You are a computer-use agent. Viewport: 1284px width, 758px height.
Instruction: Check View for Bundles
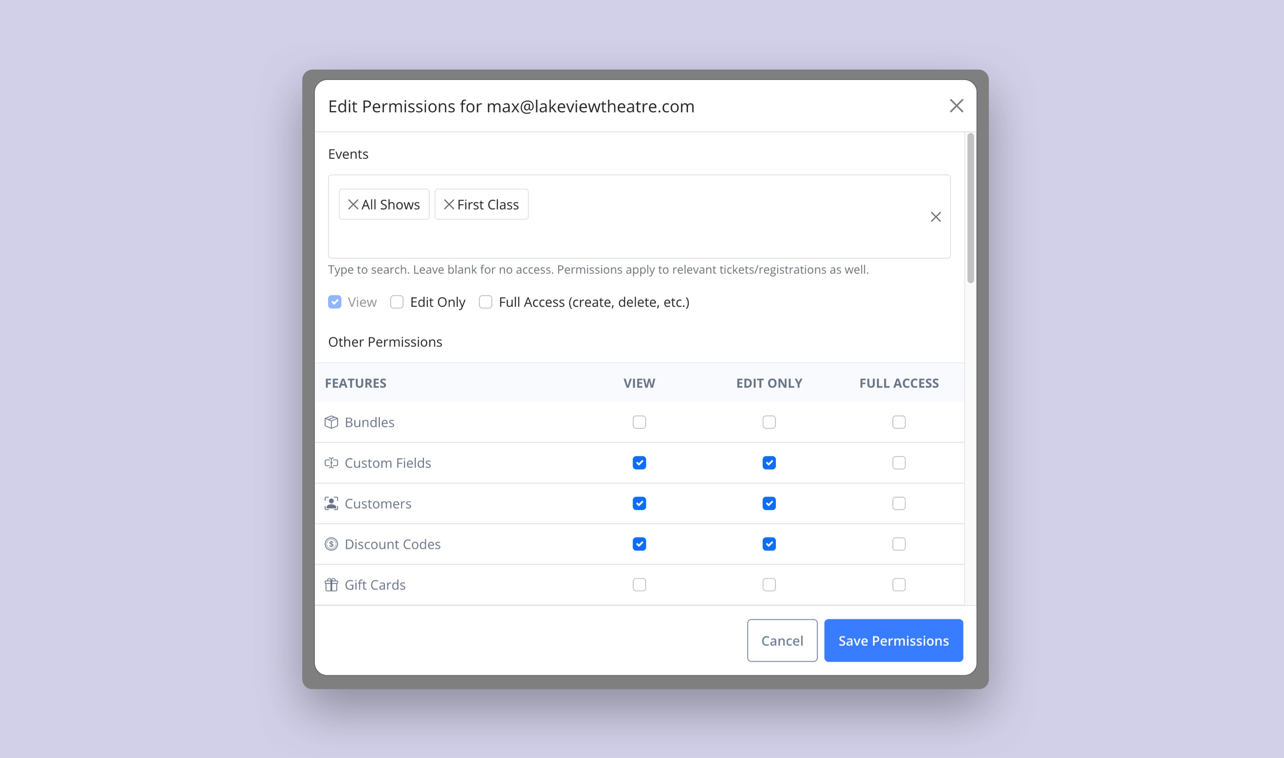click(639, 422)
